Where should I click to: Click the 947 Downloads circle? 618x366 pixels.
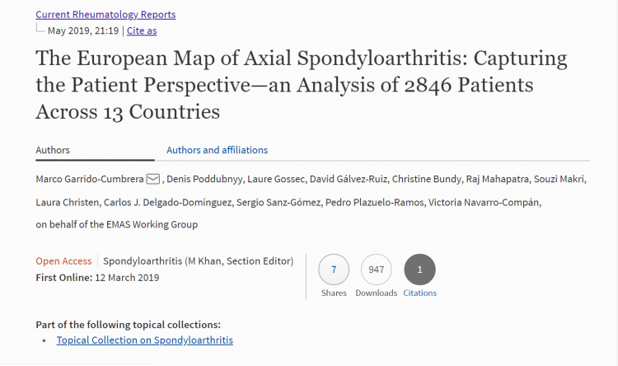377,269
